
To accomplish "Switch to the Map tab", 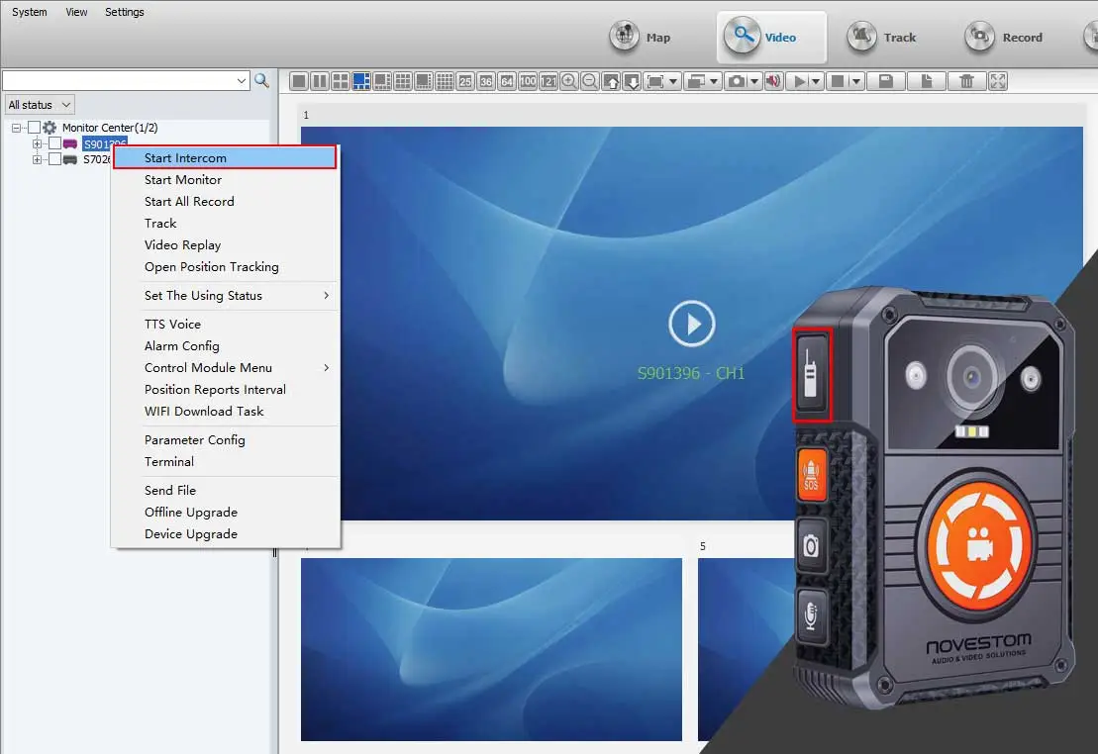I will point(641,37).
